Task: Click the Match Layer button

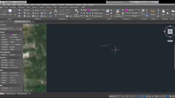Action: point(97,16)
